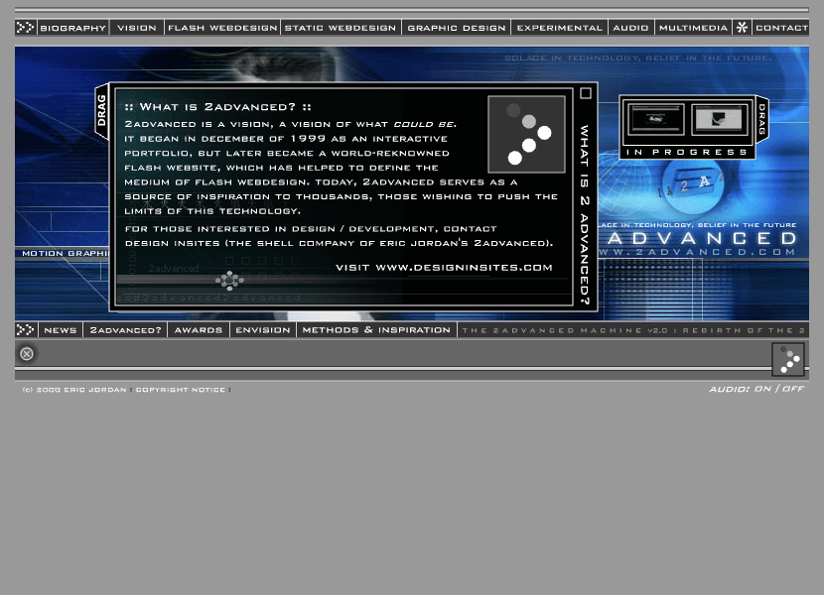Open the Envision tab
Viewport: 824px width, 595px height.
[263, 330]
